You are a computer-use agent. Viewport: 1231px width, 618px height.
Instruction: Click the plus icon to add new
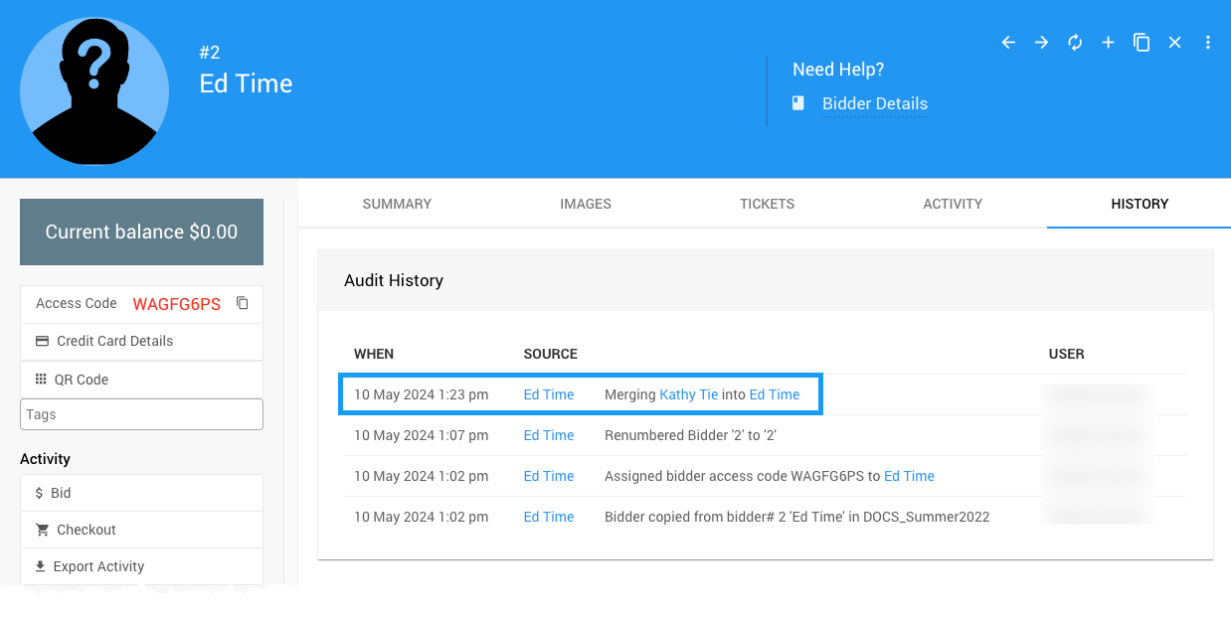[x=1108, y=43]
